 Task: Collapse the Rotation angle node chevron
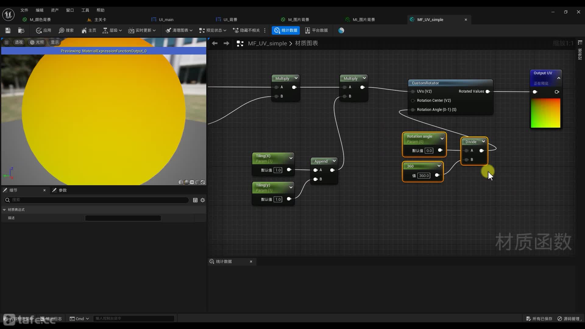pos(442,139)
